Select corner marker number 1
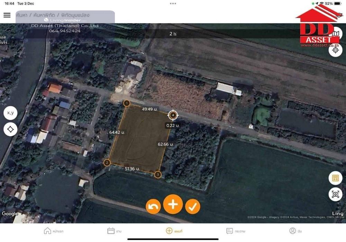 point(127,103)
